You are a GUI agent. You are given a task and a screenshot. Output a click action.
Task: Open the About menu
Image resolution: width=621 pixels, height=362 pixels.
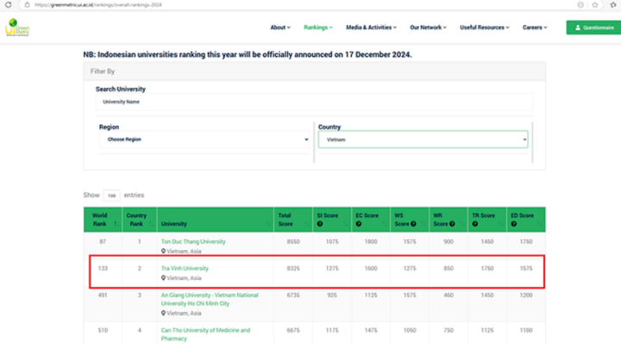tap(280, 28)
